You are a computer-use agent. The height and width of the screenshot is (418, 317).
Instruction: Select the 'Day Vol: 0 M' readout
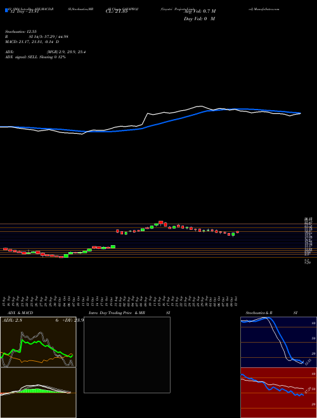pyautogui.click(x=199, y=18)
